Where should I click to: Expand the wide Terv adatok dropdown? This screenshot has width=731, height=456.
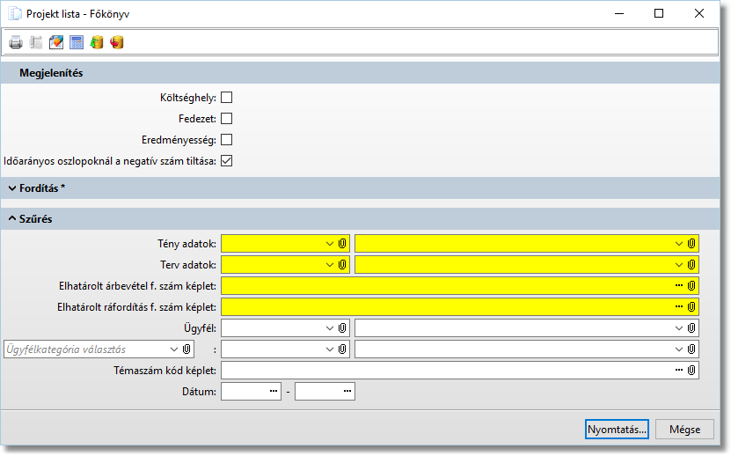tap(678, 264)
